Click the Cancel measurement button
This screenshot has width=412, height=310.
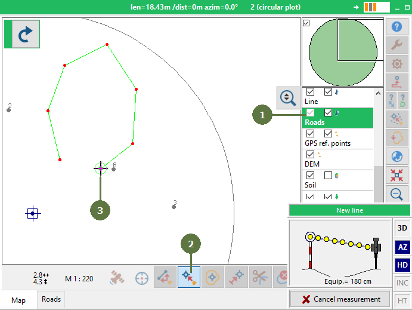[340, 299]
